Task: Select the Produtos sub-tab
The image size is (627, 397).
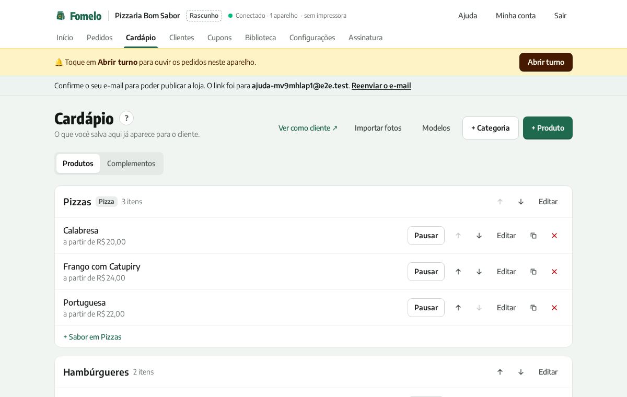Action: pyautogui.click(x=78, y=164)
